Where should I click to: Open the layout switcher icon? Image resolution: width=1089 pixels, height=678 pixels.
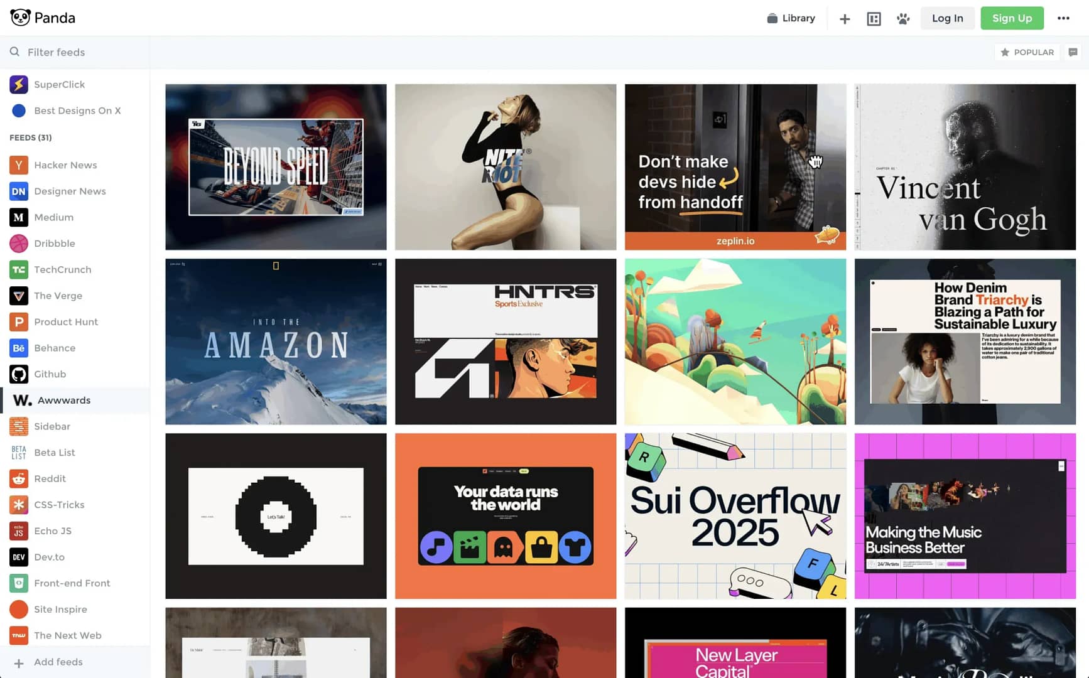[874, 19]
